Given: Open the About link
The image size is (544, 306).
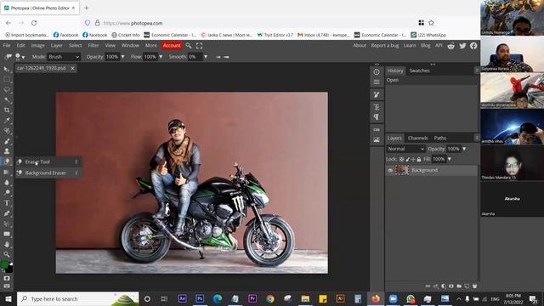Looking at the screenshot, I should [360, 45].
